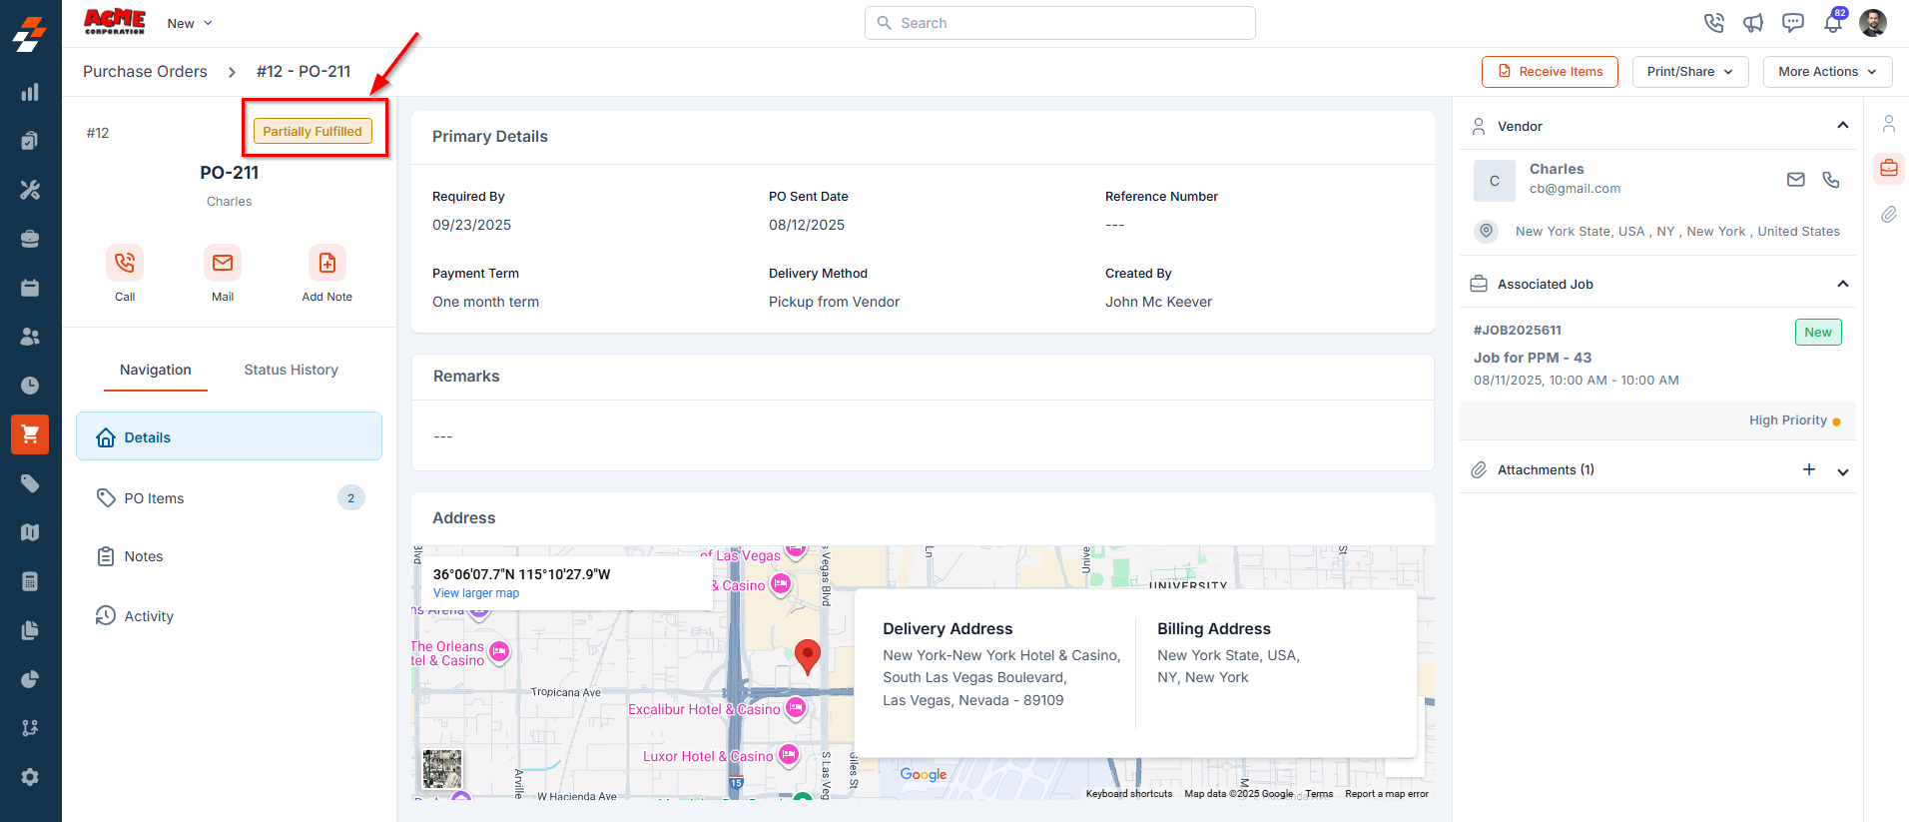Select the briefcase job icon in right rail
The width and height of the screenshot is (1909, 822).
pos(1889,169)
